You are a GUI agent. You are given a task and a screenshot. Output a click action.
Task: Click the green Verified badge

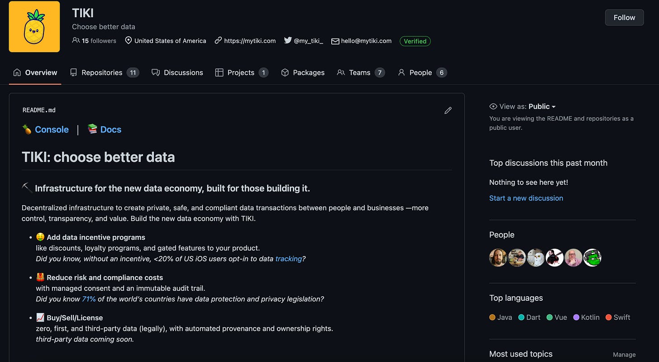click(x=415, y=41)
